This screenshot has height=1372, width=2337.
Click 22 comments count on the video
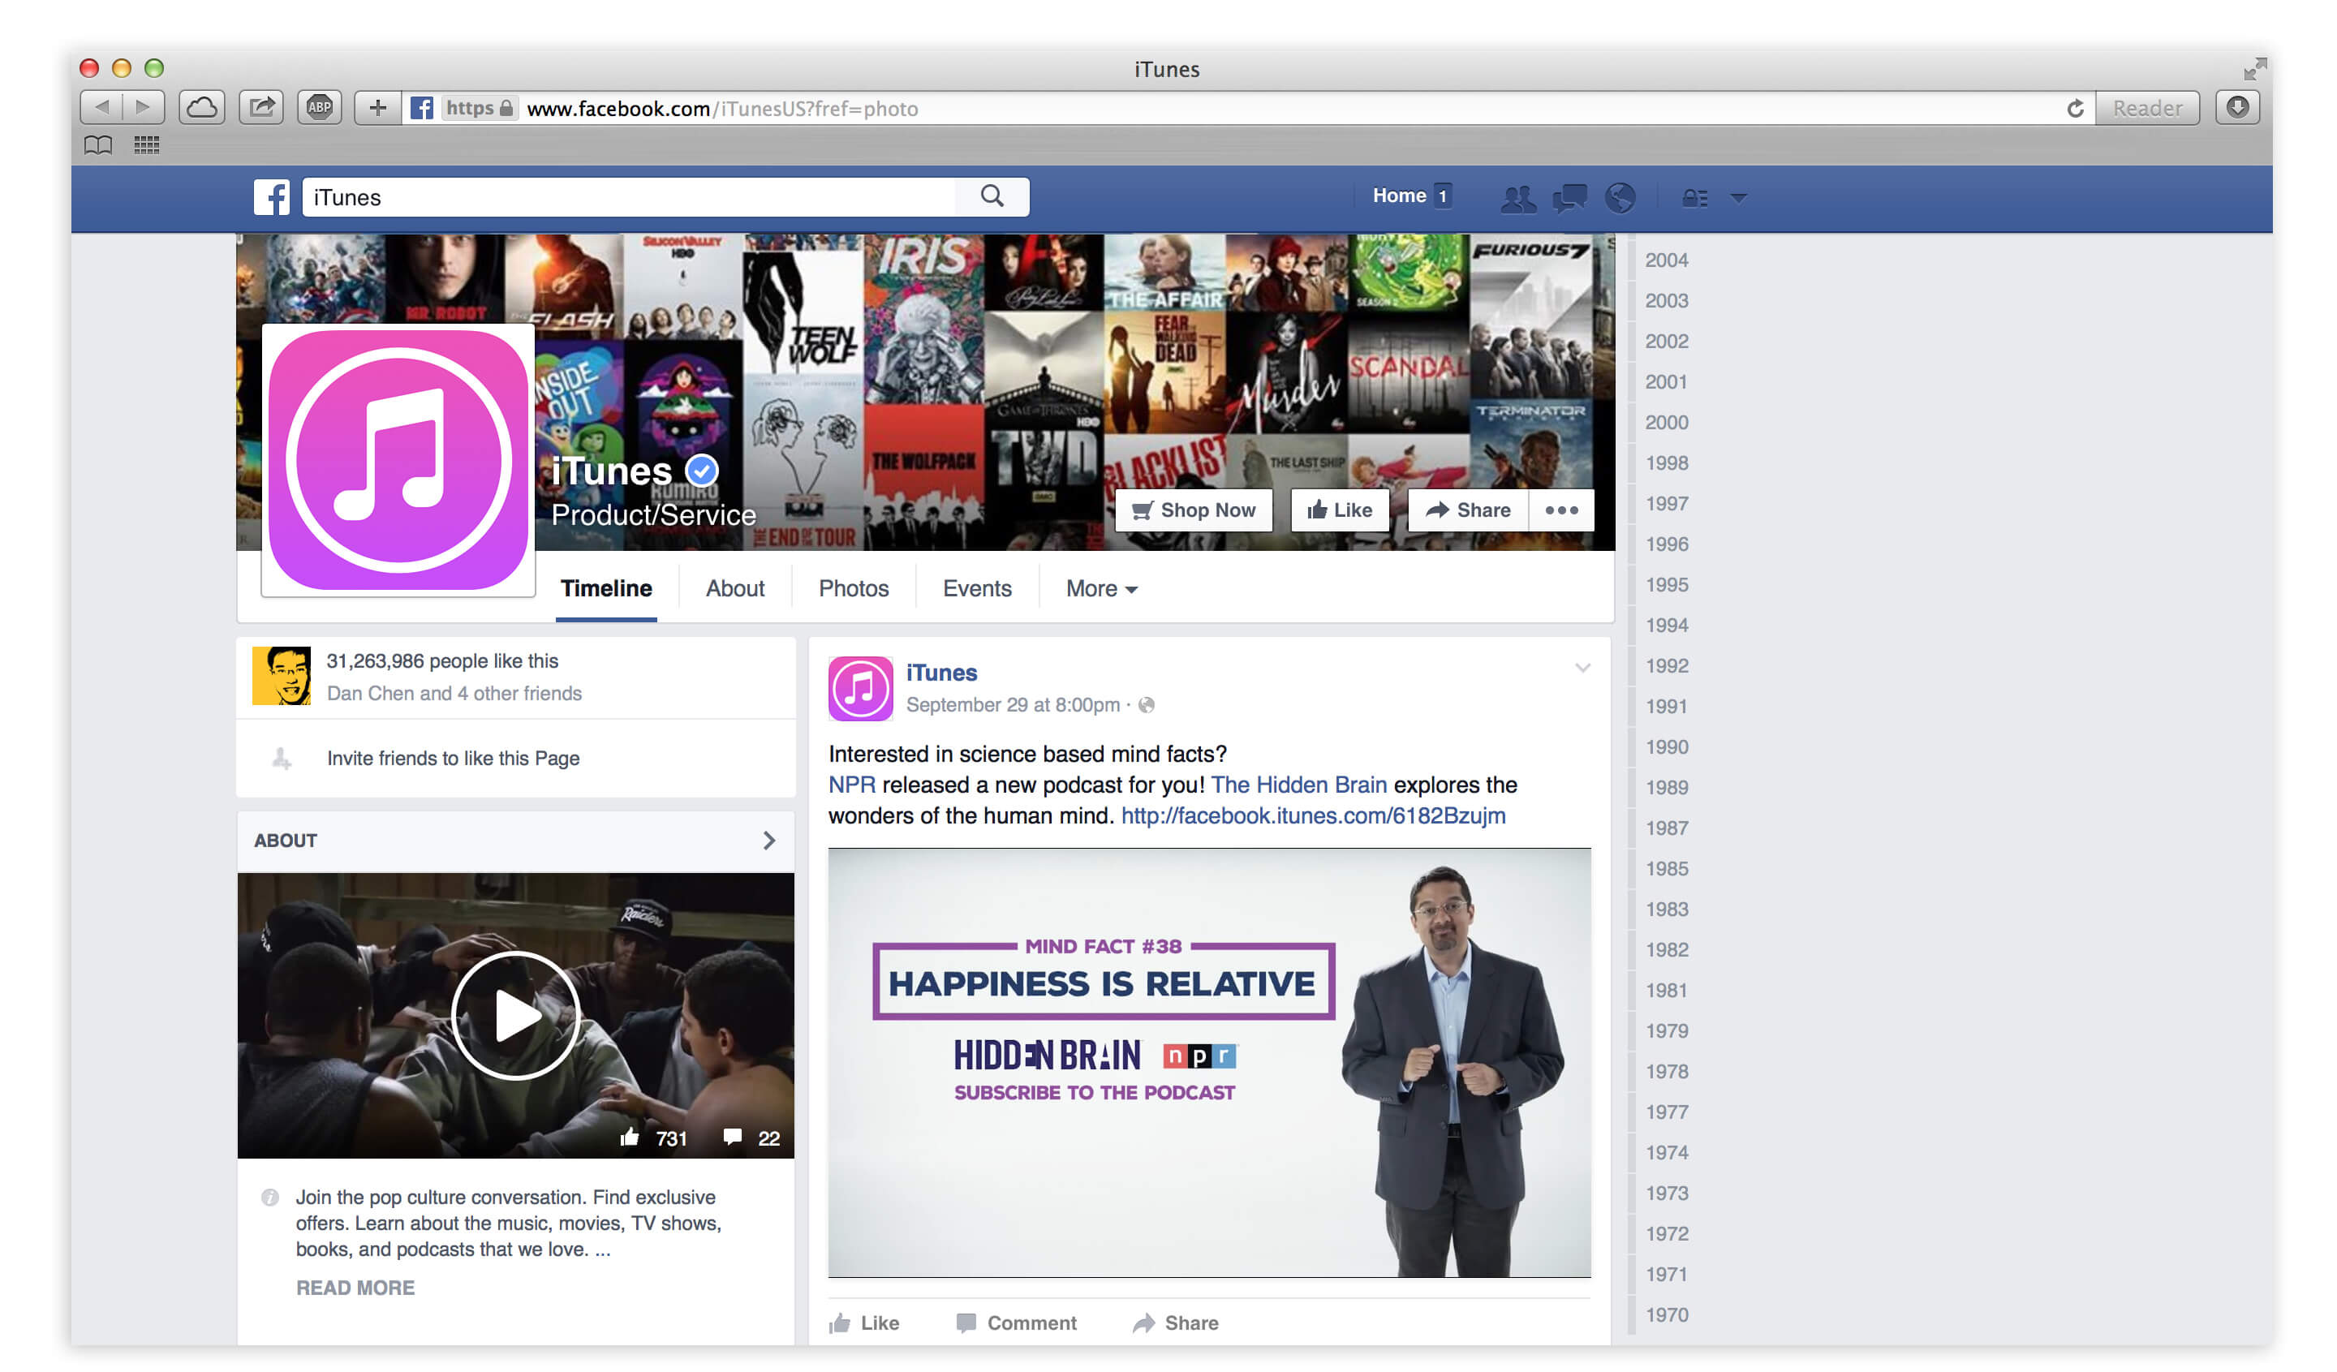coord(752,1138)
